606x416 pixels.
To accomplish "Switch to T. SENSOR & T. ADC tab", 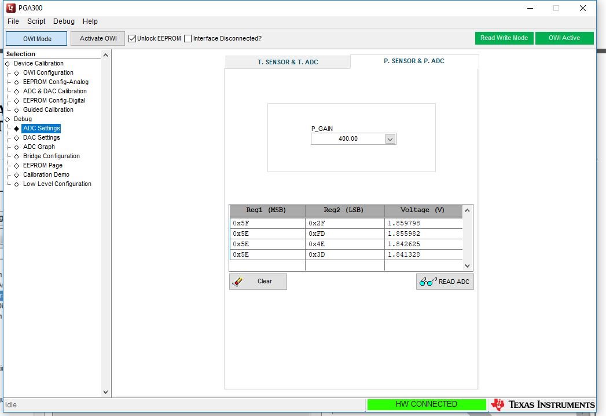I will (x=288, y=62).
